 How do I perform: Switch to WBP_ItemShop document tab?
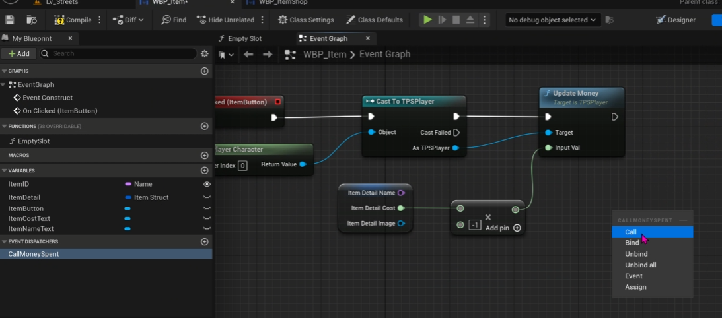(283, 2)
